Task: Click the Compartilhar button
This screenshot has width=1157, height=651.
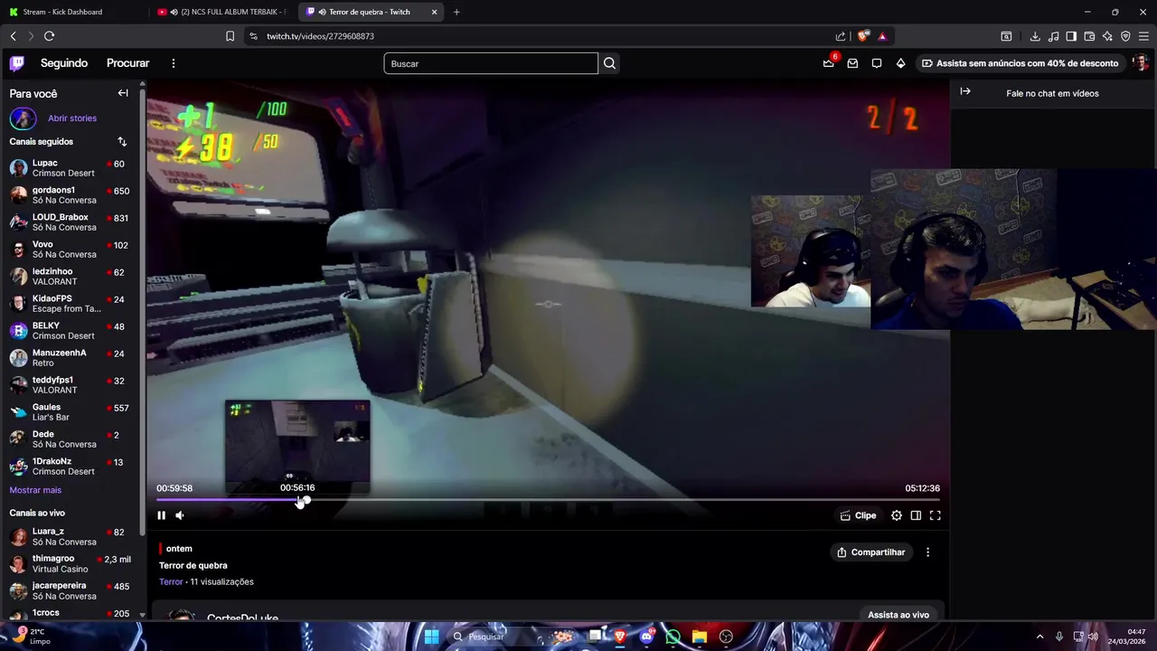Action: [871, 552]
